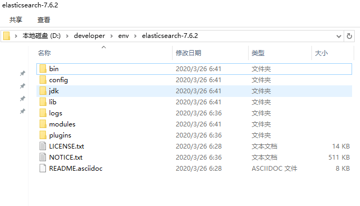Click the modules folder icon
This screenshot has width=360, height=206.
tap(43, 124)
